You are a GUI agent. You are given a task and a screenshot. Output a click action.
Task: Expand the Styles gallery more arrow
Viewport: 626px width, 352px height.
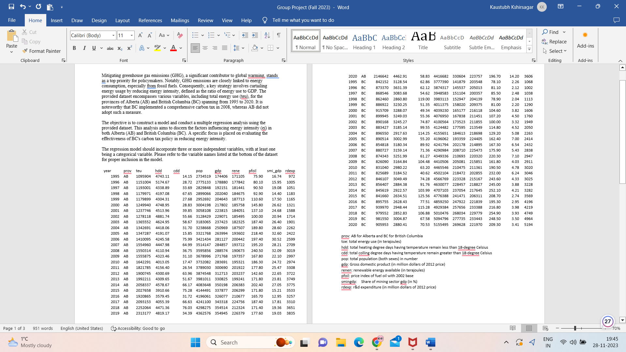529,50
